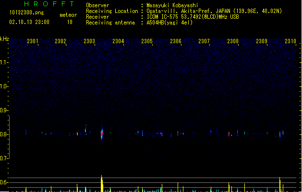Click time marker 2303
The height and width of the screenshot is (192, 302).
(x=89, y=41)
